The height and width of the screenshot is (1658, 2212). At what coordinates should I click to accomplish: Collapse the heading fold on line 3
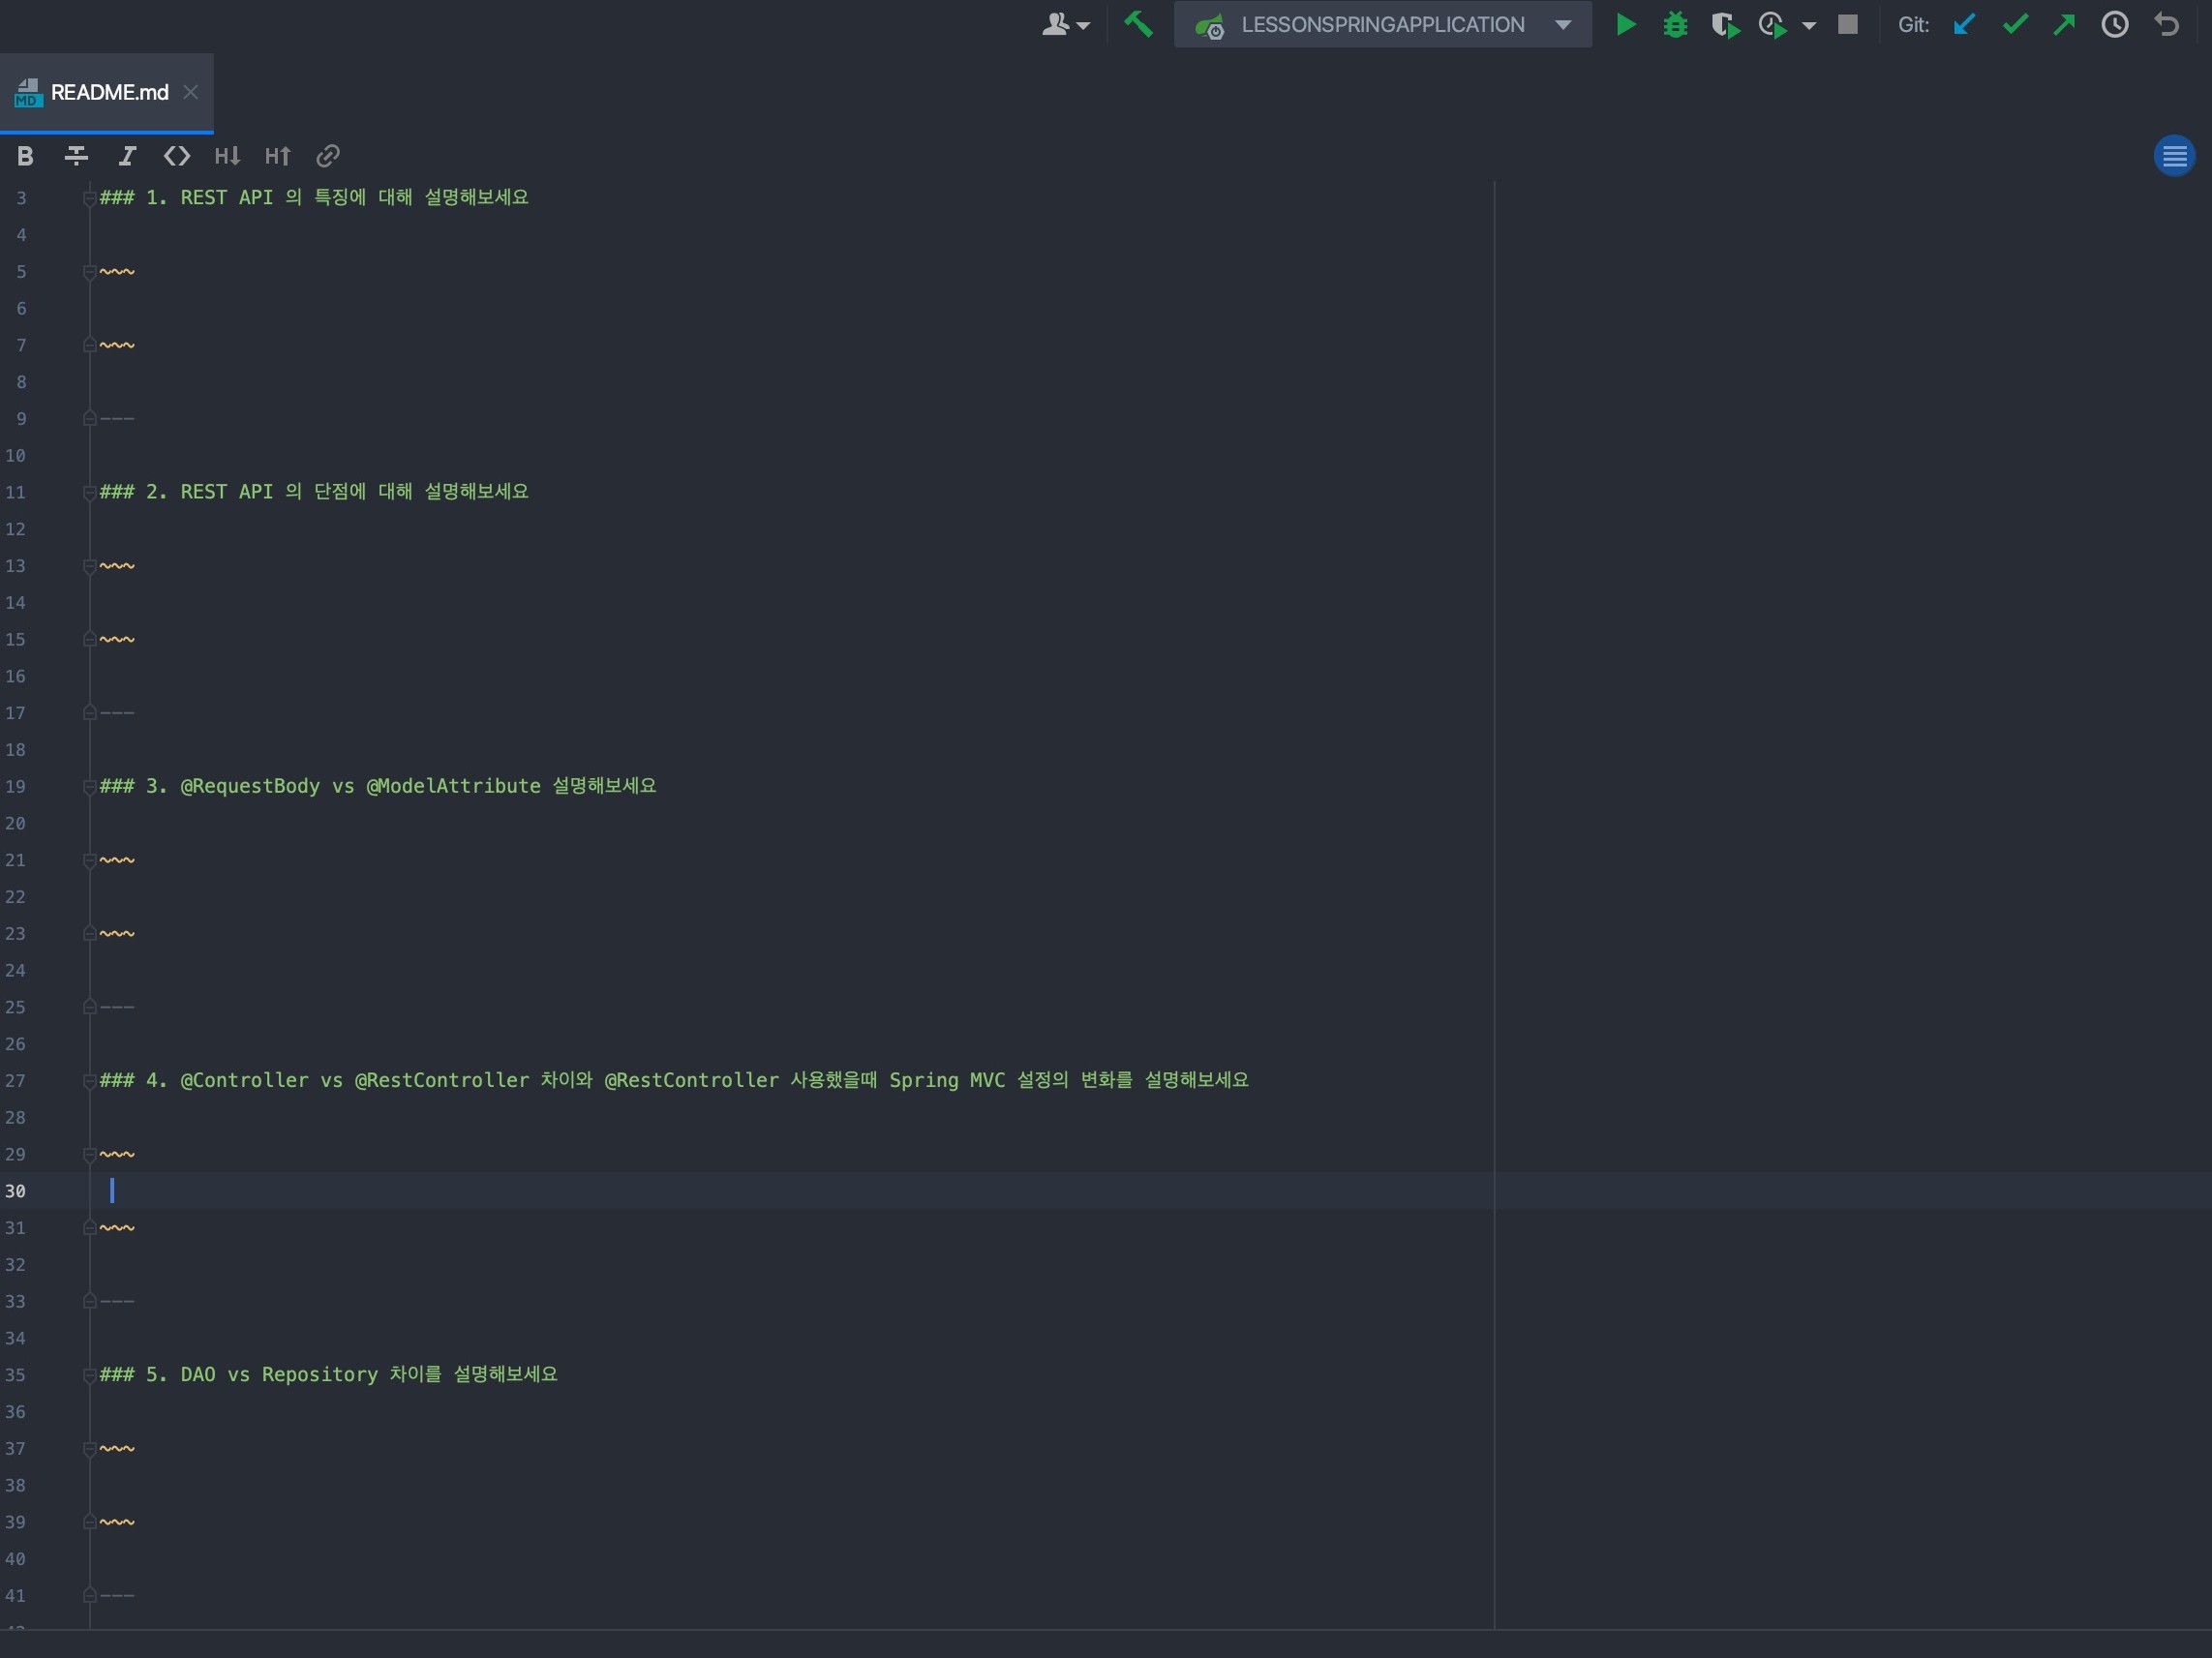pyautogui.click(x=89, y=198)
